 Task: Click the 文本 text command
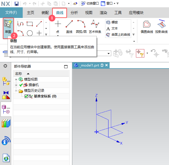(112, 29)
